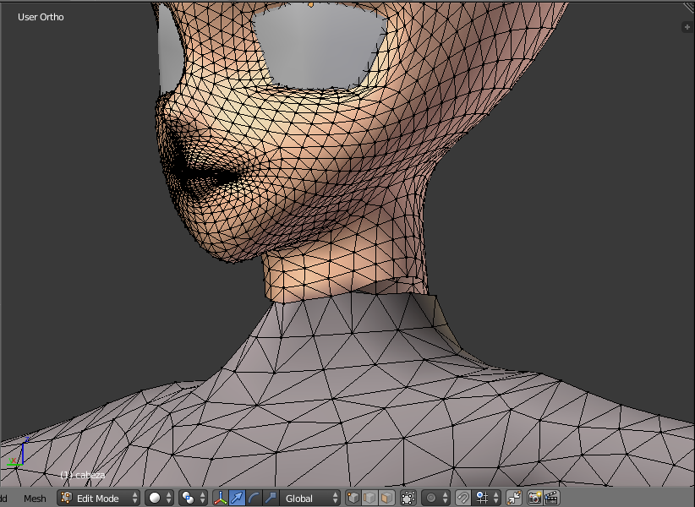Toggle limit selection to visible
Screen dimensions: 695x507
[408, 499]
